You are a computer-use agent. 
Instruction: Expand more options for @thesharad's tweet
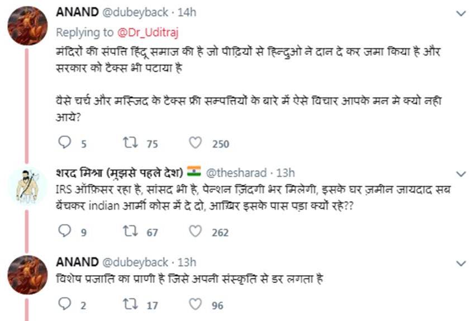coord(461,173)
